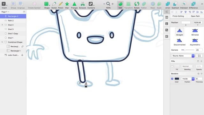204x115 pixels.
Task: Open the Round: None dropdown
Action: coord(183,56)
